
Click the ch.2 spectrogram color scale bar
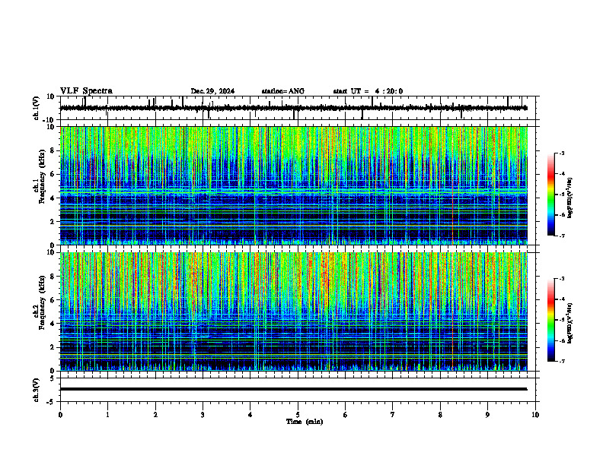click(x=551, y=320)
